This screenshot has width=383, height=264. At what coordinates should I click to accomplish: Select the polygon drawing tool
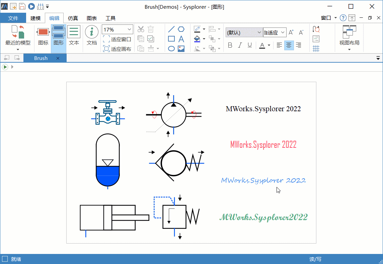[x=181, y=29]
